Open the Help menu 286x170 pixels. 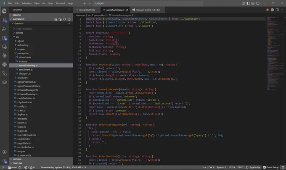point(70,3)
